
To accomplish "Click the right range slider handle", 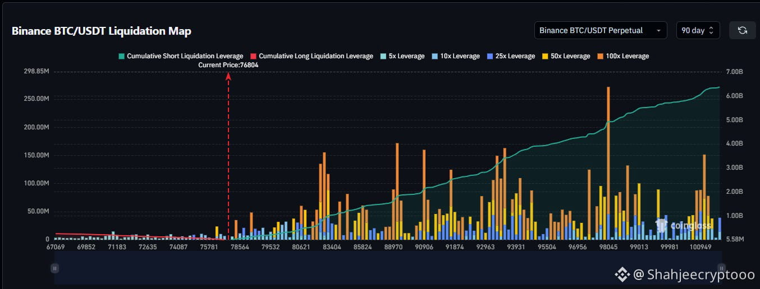I will click(722, 268).
